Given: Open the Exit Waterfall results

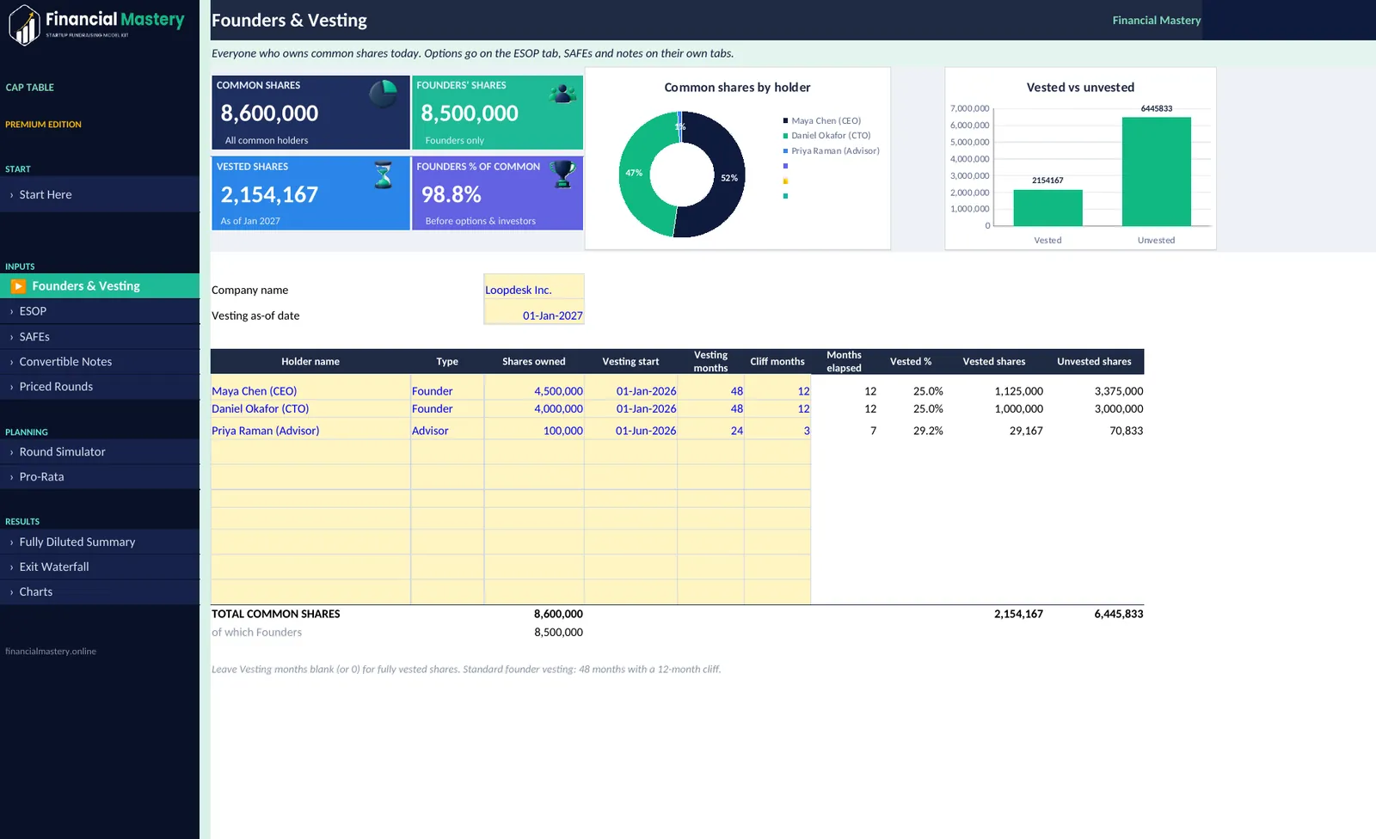Looking at the screenshot, I should tap(100, 567).
